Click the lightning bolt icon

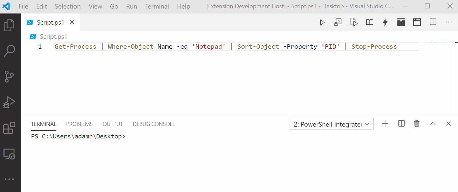(x=385, y=22)
